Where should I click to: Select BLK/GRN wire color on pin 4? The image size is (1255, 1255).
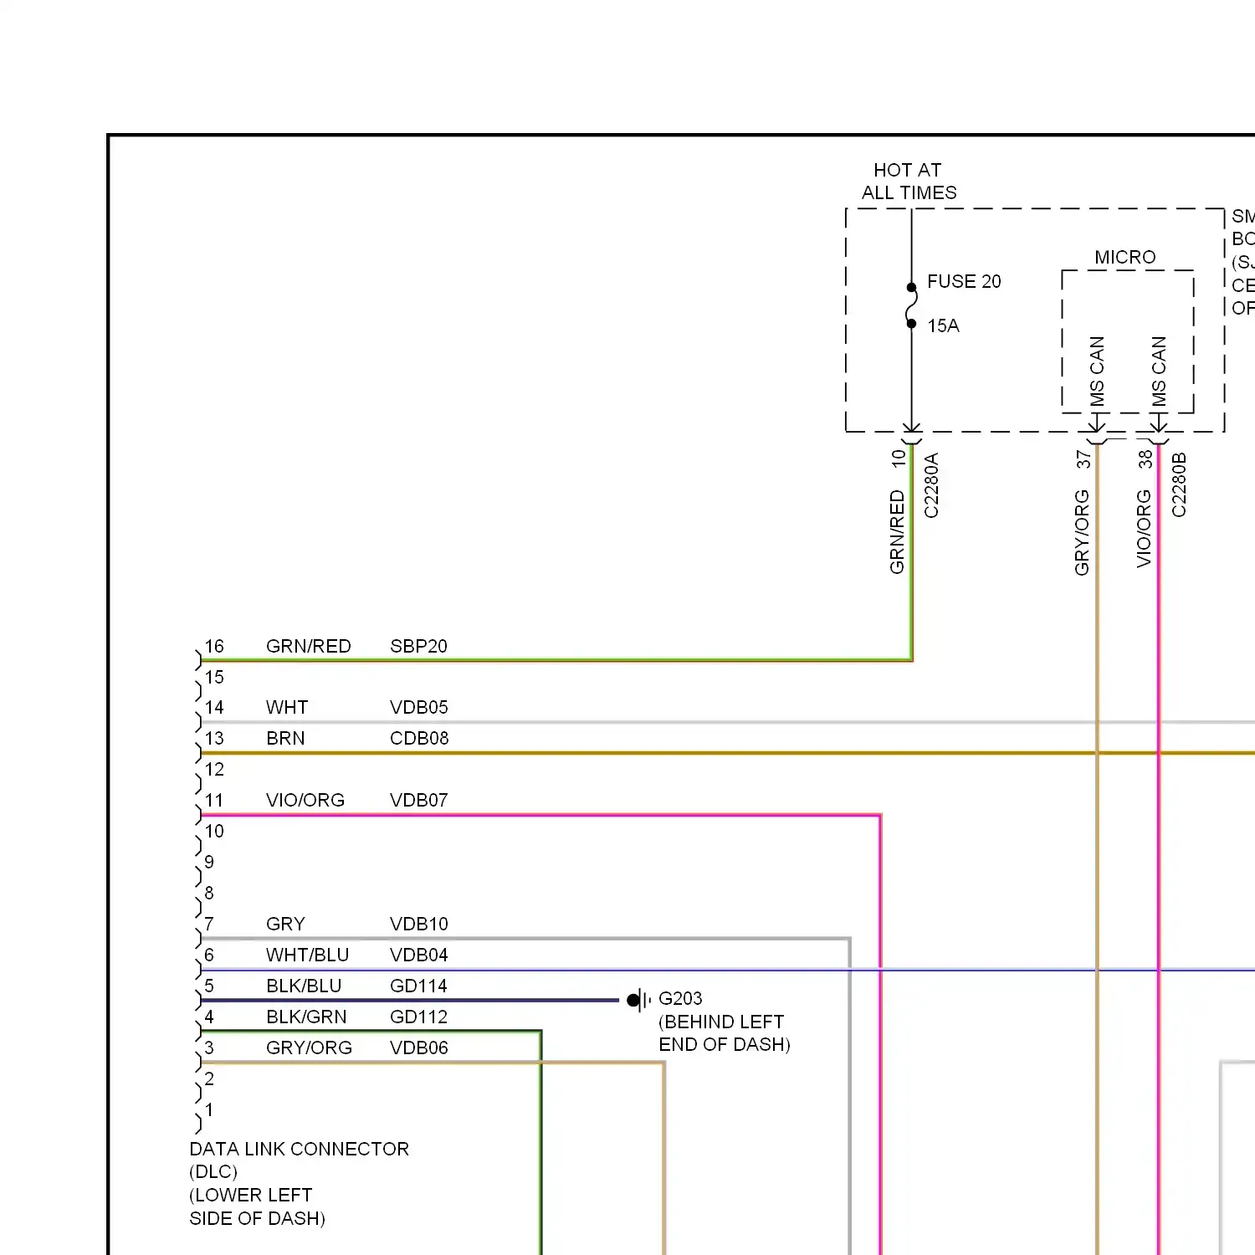(x=306, y=1017)
